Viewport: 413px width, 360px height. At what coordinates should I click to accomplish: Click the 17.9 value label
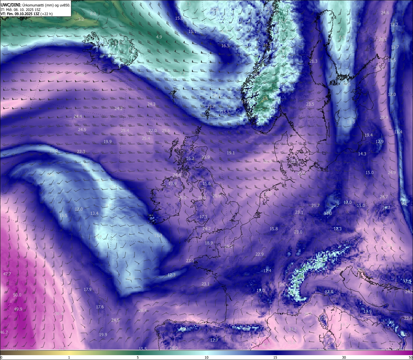pyautogui.click(x=87, y=290)
